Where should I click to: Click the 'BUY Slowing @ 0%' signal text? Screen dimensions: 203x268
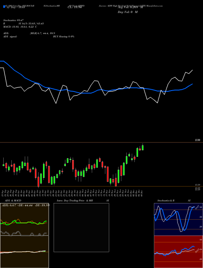(x=64, y=37)
